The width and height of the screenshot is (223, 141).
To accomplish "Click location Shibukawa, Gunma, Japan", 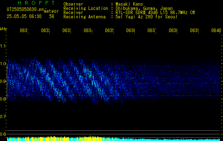I will [x=144, y=8].
